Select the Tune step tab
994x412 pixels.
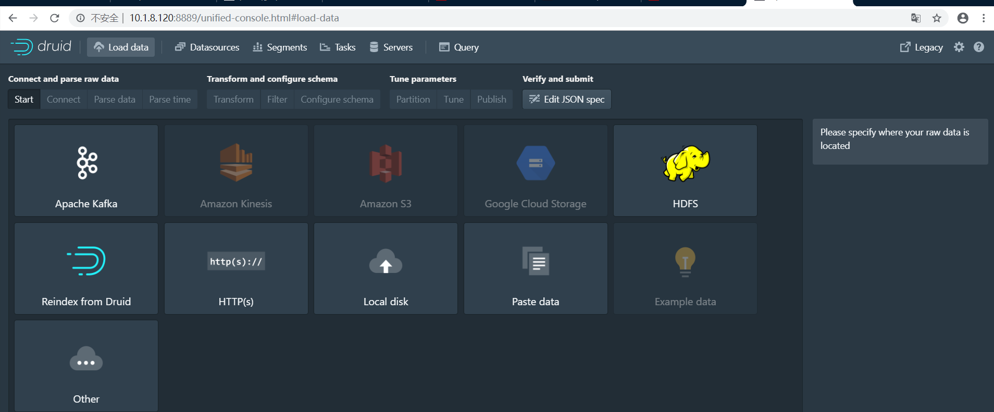tap(454, 99)
